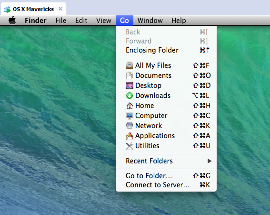Click the ⇧⌘C shortcut label
The width and height of the screenshot is (270, 215).
[201, 116]
